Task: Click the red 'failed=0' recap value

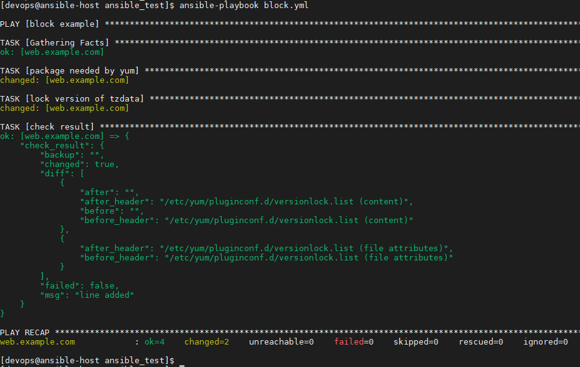Action: pos(354,342)
